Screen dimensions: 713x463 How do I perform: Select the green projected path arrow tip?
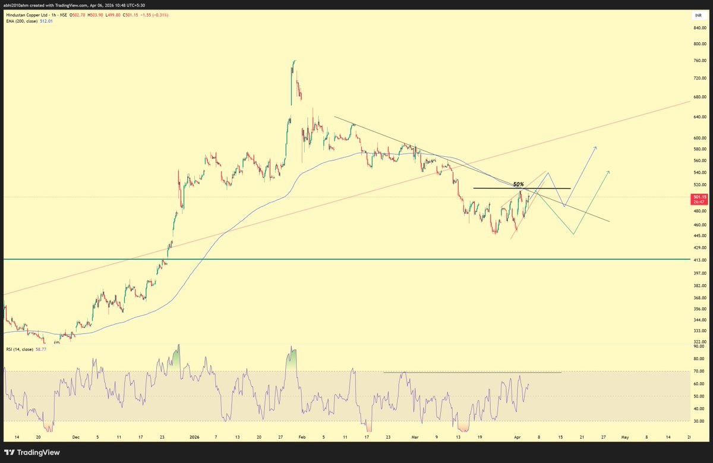click(x=609, y=172)
